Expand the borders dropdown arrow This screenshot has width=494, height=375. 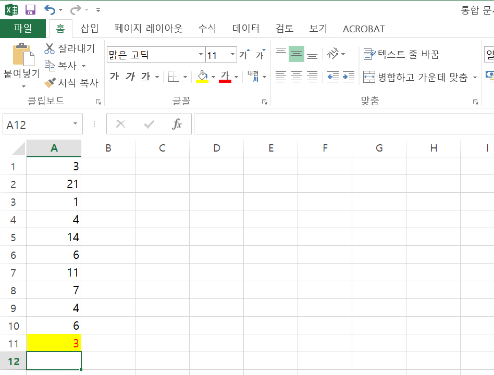186,77
